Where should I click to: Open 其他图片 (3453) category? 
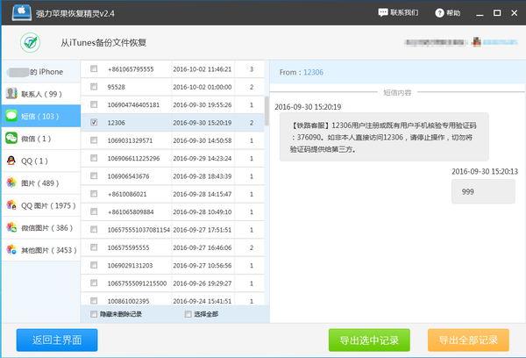click(41, 250)
